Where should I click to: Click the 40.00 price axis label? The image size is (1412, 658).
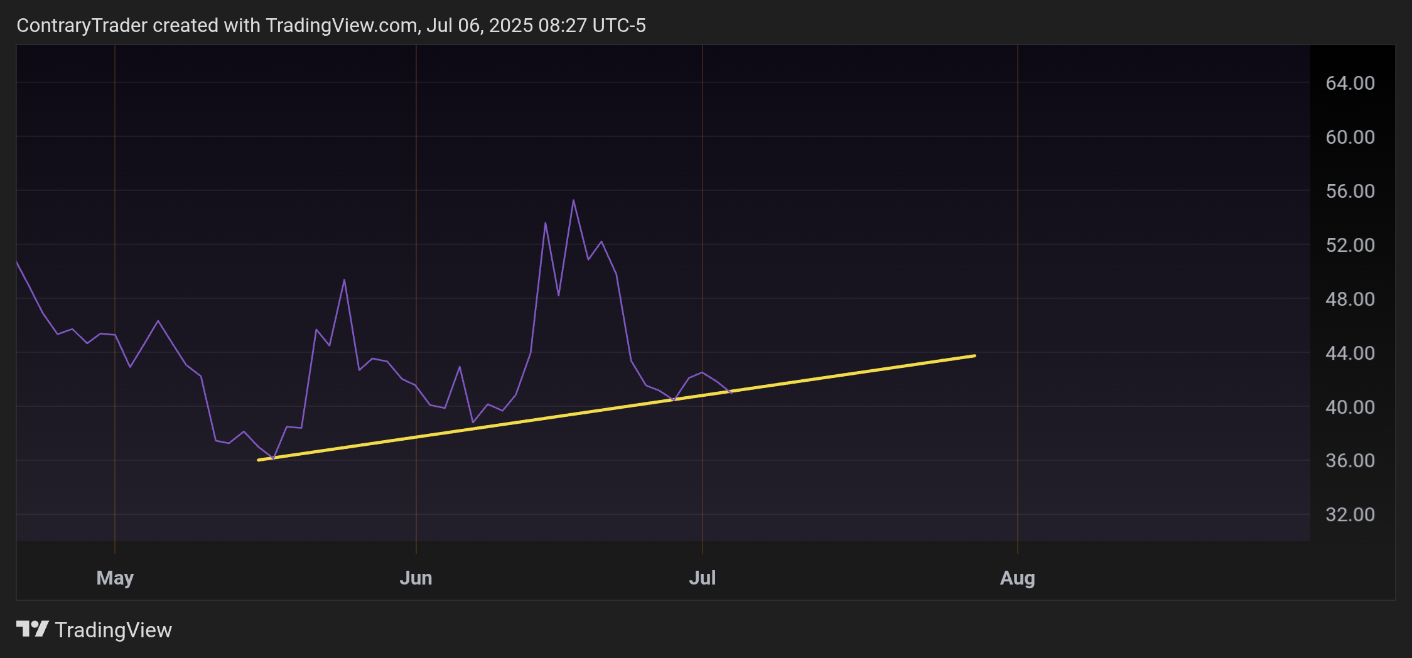1350,407
